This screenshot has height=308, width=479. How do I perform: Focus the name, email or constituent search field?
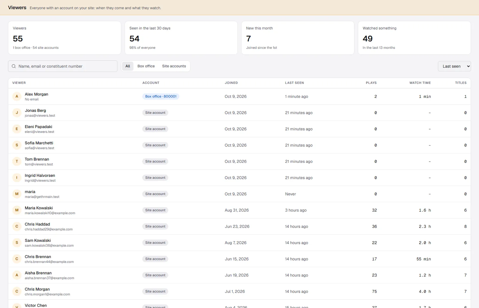pos(63,66)
